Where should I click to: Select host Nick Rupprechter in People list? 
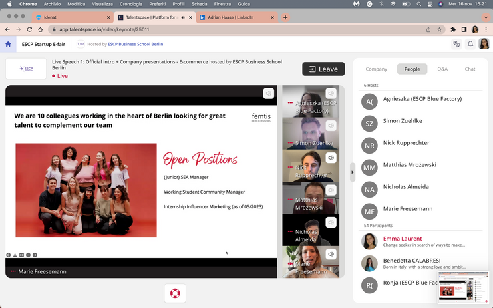[420, 146]
